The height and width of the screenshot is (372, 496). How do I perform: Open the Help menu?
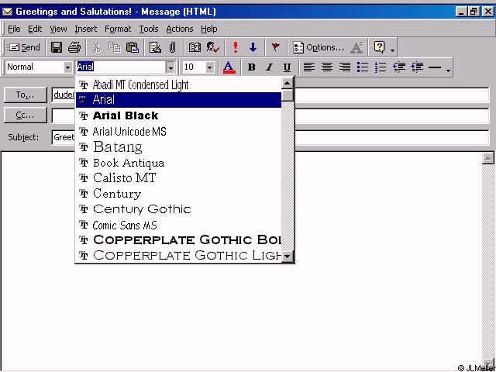click(208, 29)
